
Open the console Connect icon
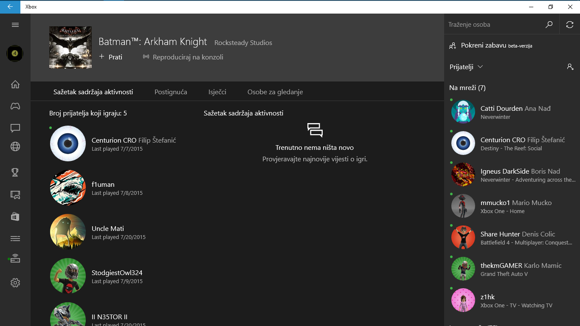(x=15, y=259)
